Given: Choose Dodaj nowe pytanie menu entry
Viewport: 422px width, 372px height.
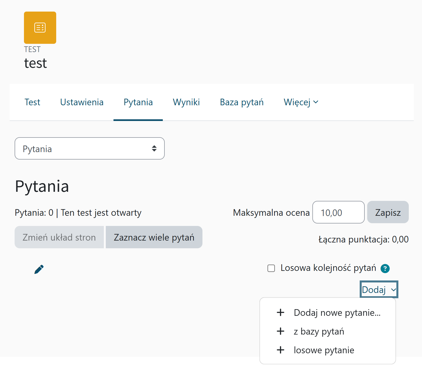Looking at the screenshot, I should (x=337, y=313).
